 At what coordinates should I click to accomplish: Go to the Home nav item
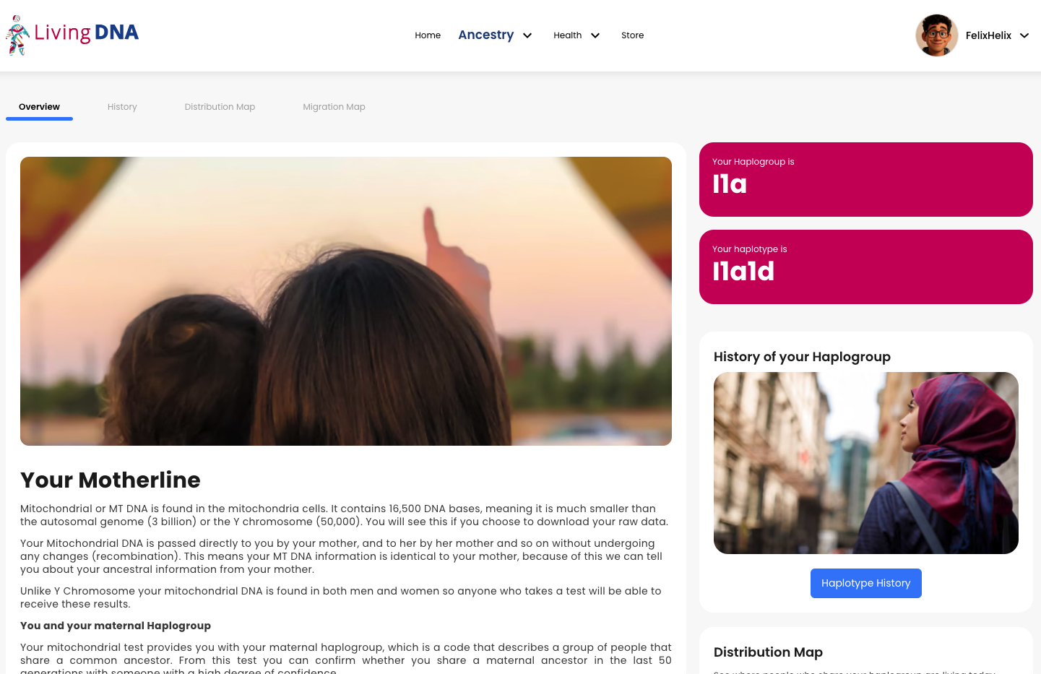click(428, 35)
